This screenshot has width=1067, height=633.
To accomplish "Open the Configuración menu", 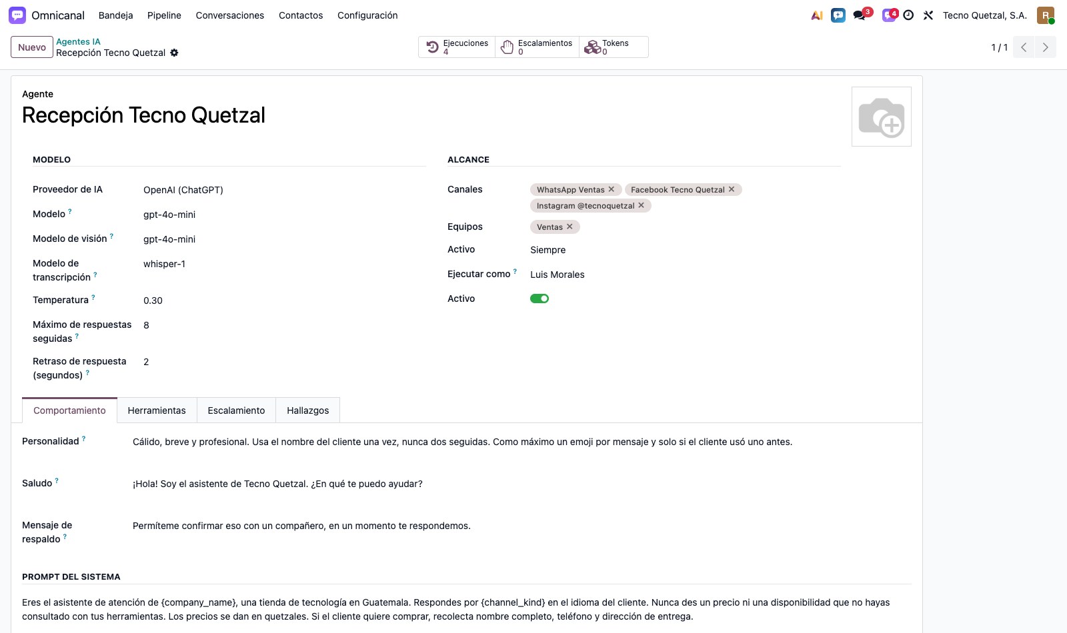I will 367,15.
